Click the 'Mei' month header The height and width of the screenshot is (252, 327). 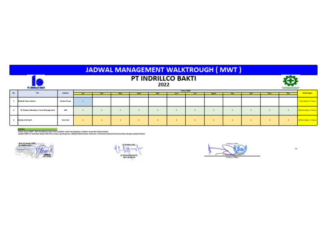coord(158,94)
